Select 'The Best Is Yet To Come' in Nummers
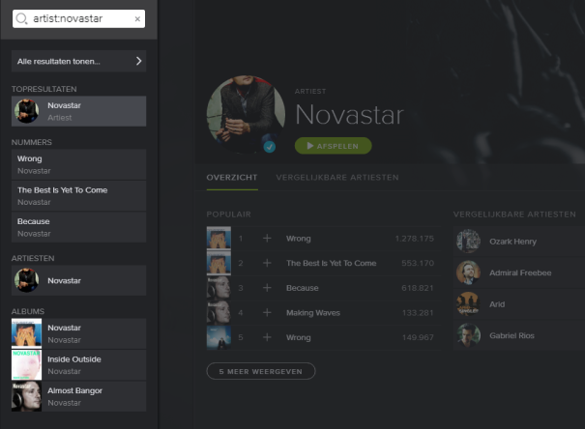Viewport: 585px width, 429px height. click(x=78, y=196)
